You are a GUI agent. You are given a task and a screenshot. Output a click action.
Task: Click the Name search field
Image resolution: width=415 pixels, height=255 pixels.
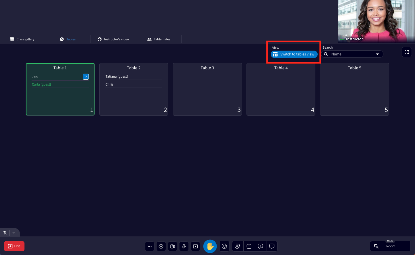(352, 54)
